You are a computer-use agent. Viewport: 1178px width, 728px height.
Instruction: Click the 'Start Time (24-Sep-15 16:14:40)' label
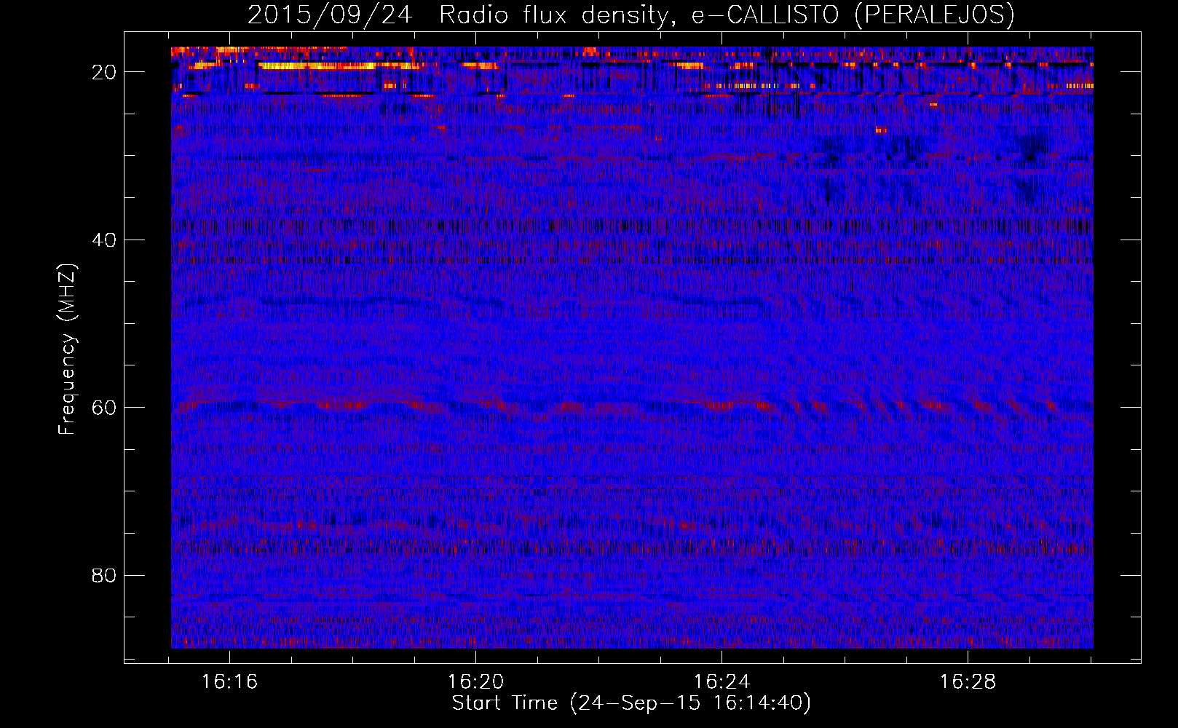[631, 703]
